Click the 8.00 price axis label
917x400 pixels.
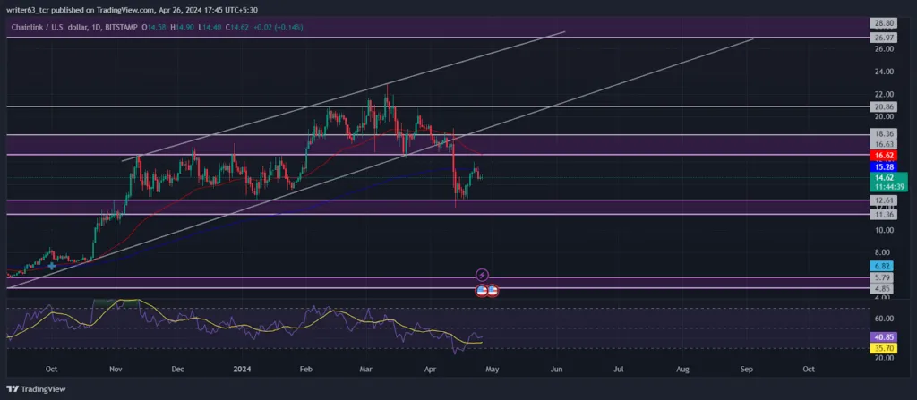click(x=883, y=252)
